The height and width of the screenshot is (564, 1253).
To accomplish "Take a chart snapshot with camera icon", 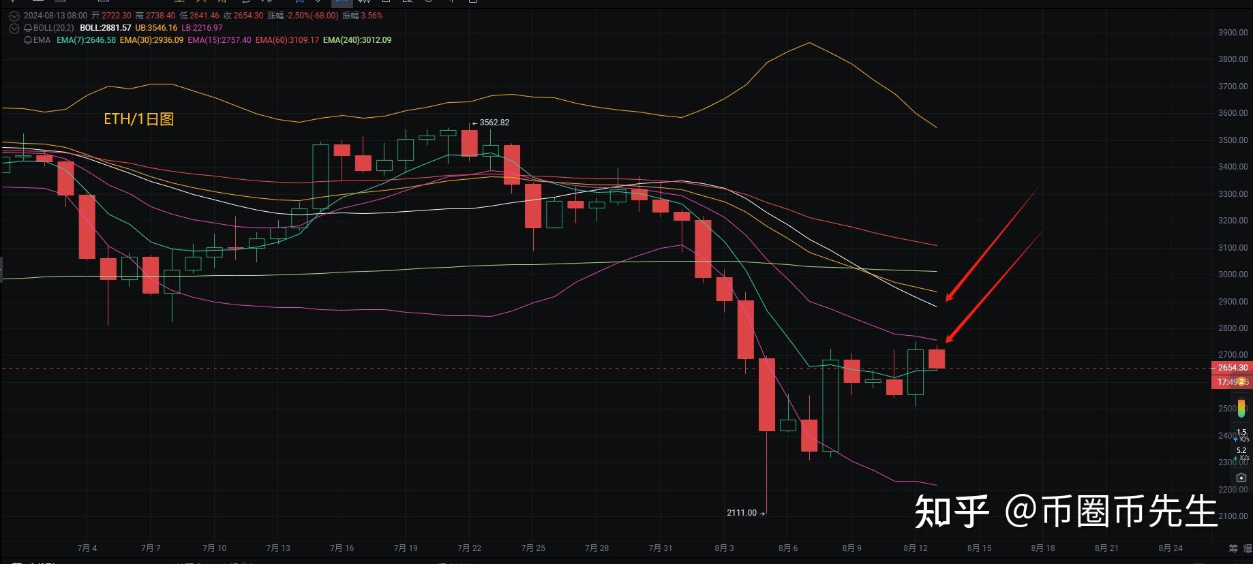I will pos(1241,477).
